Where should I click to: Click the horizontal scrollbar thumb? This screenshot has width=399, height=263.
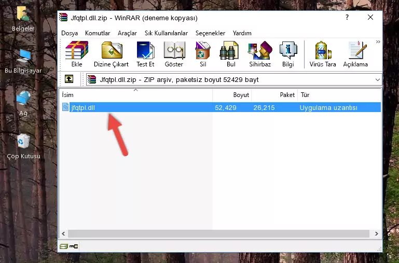pos(218,233)
